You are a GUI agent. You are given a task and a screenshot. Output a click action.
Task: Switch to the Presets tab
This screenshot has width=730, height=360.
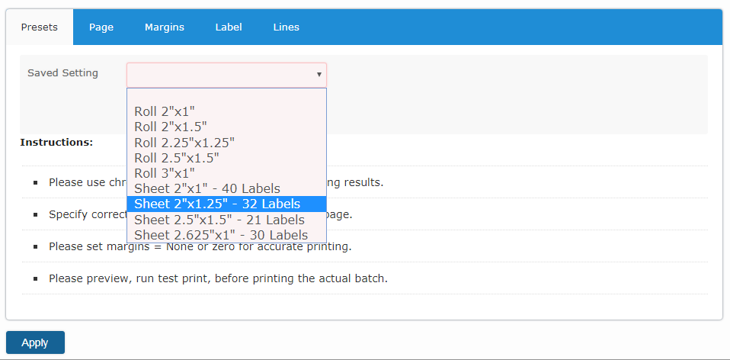pyautogui.click(x=40, y=27)
